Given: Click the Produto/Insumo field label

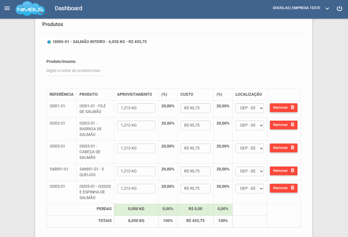Looking at the screenshot, I should pyautogui.click(x=61, y=61).
